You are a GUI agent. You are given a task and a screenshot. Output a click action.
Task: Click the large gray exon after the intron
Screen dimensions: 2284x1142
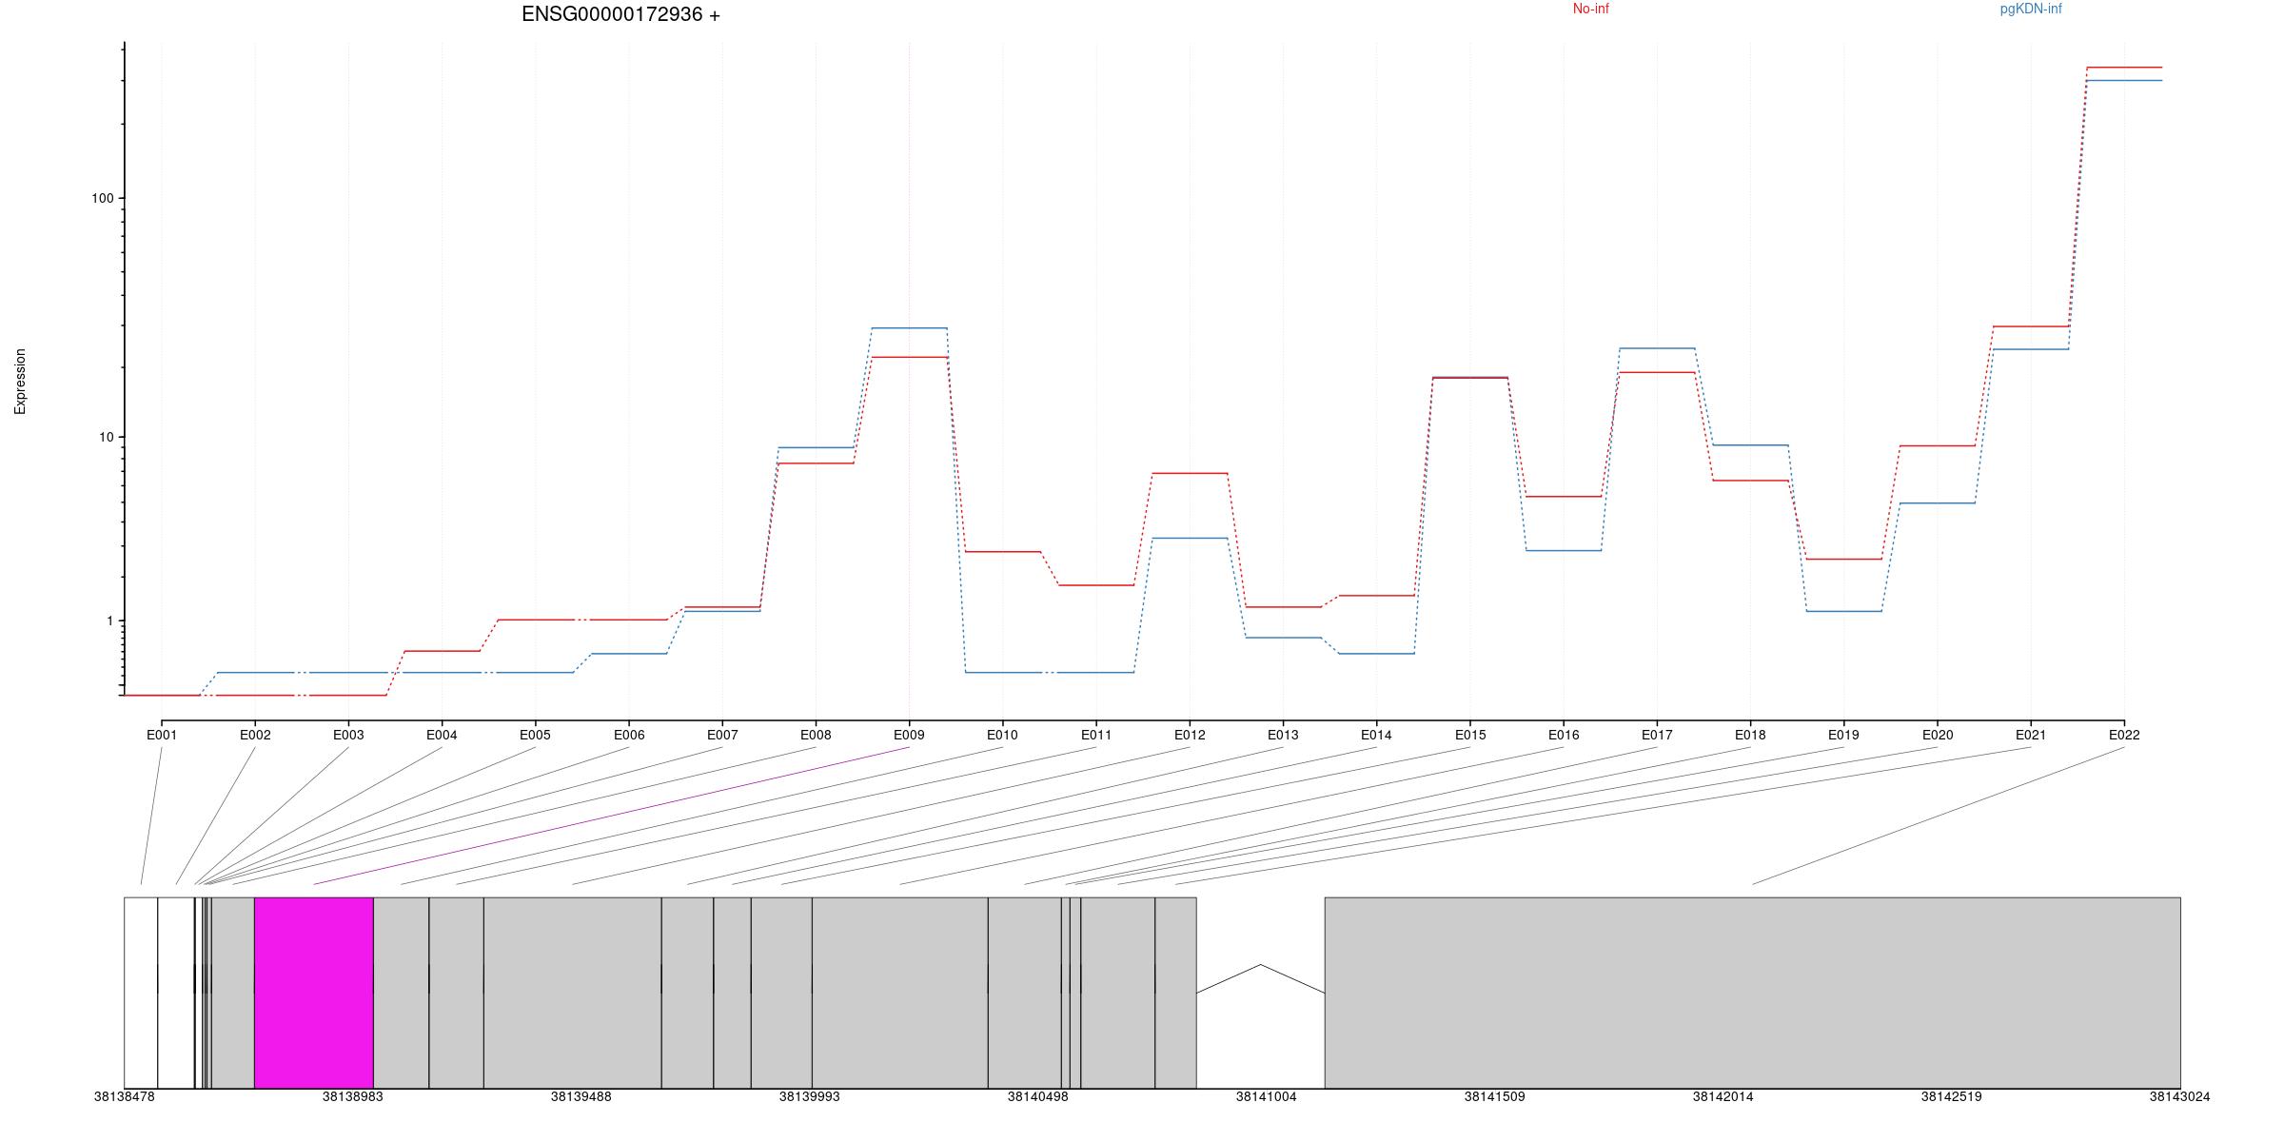pos(1753,993)
